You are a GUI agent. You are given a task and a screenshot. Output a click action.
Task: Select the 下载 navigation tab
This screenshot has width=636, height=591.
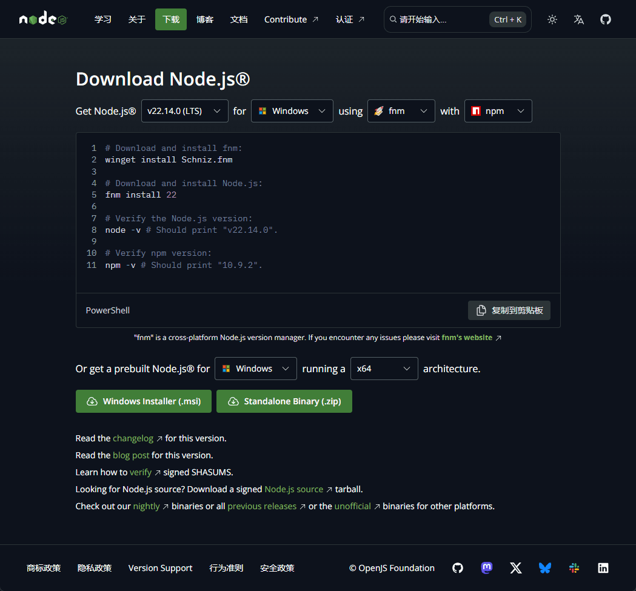[x=171, y=19]
